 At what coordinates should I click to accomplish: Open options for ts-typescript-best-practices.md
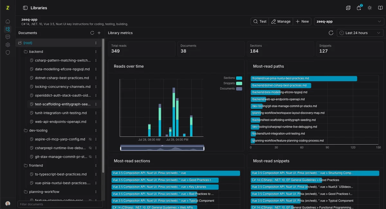click(x=96, y=174)
